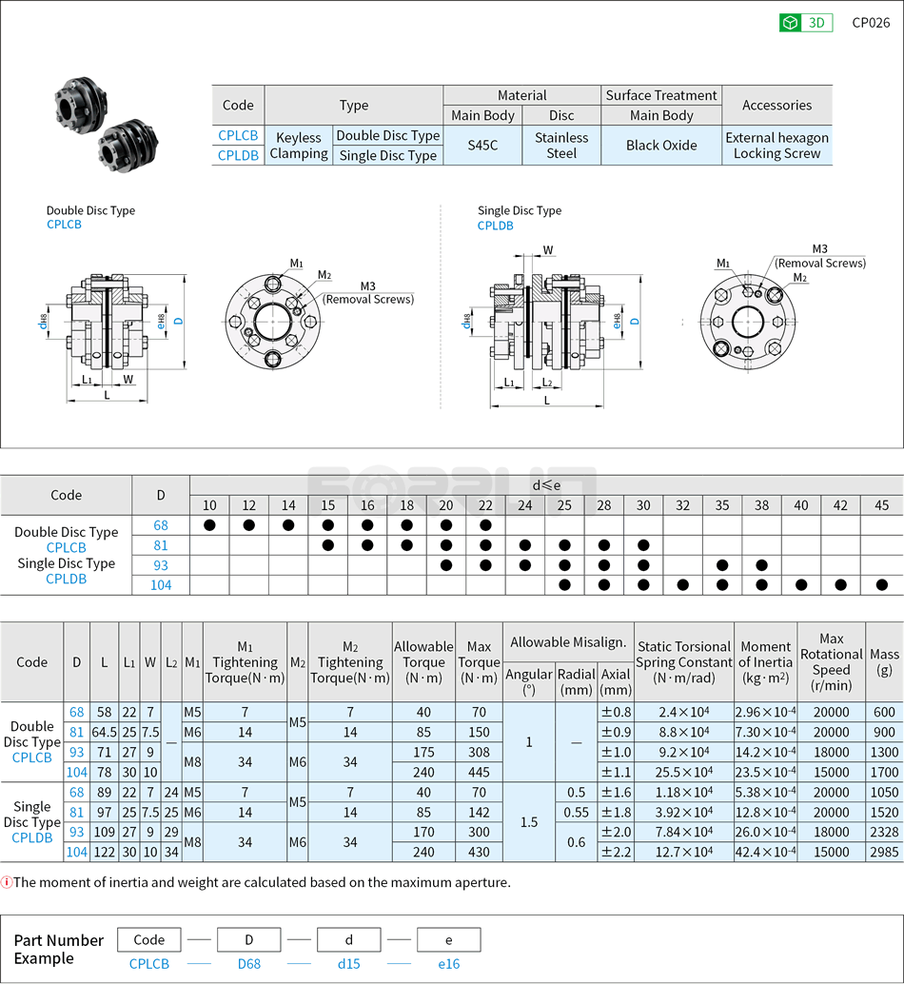Select D value 104 in the bore table
This screenshot has width=904, height=984.
point(161,585)
